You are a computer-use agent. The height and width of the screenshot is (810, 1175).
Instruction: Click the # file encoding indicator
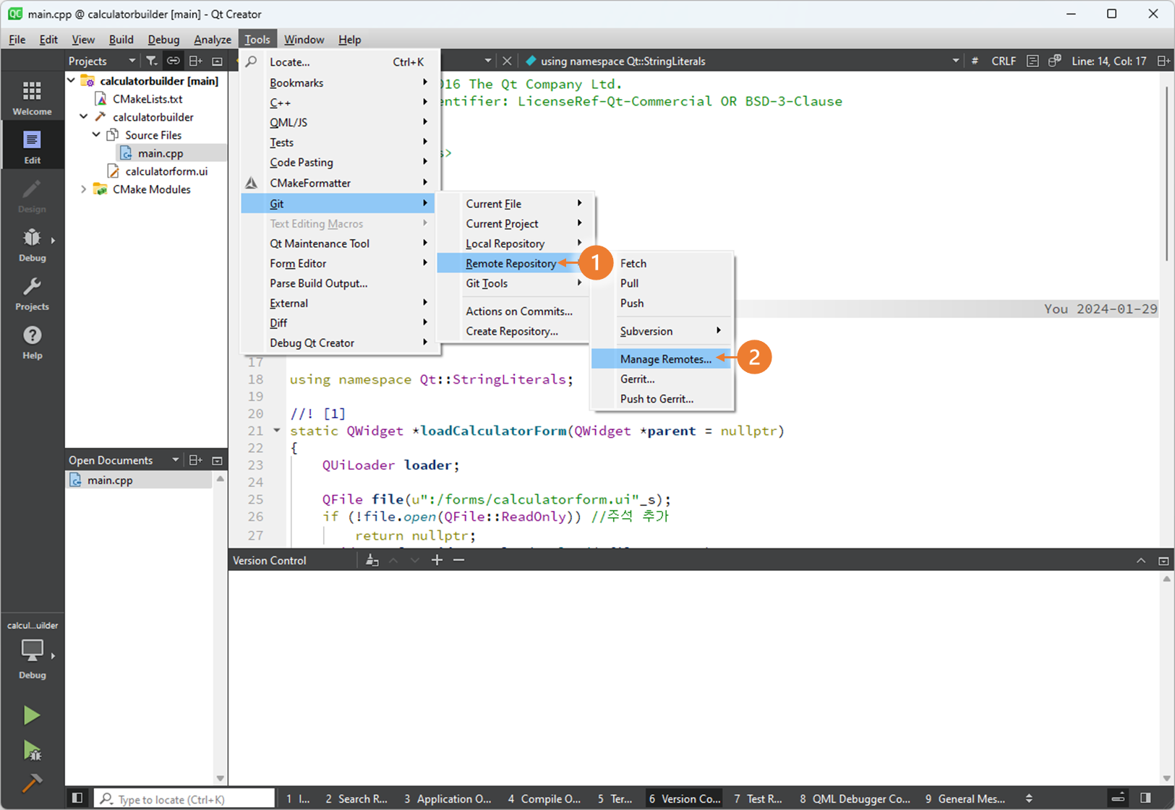pyautogui.click(x=975, y=61)
